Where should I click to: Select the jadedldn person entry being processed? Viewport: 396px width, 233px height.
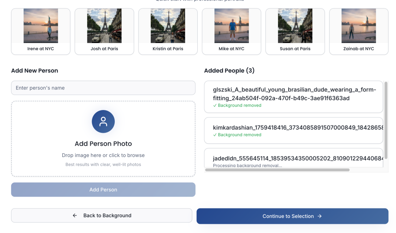pyautogui.click(x=293, y=159)
